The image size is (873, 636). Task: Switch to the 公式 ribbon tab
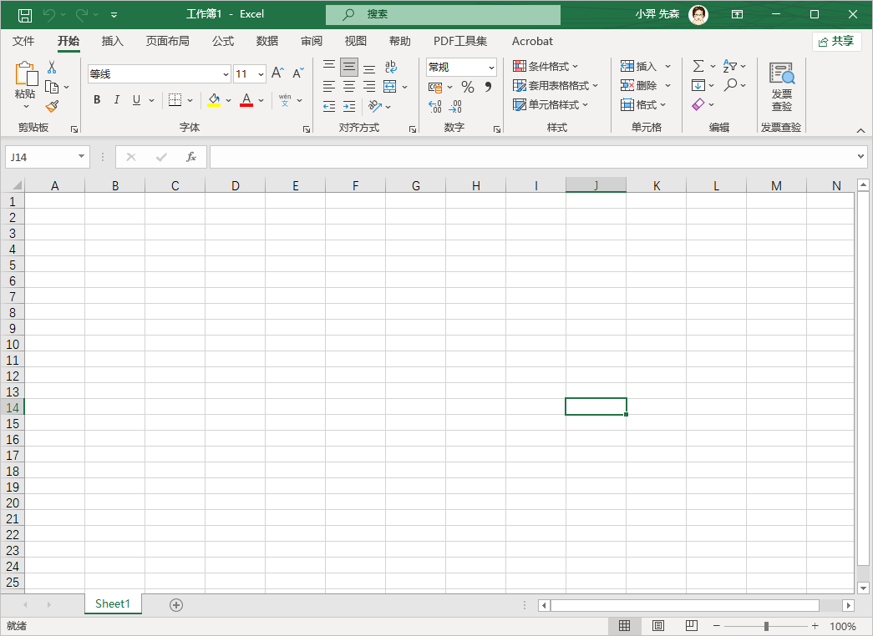[223, 41]
